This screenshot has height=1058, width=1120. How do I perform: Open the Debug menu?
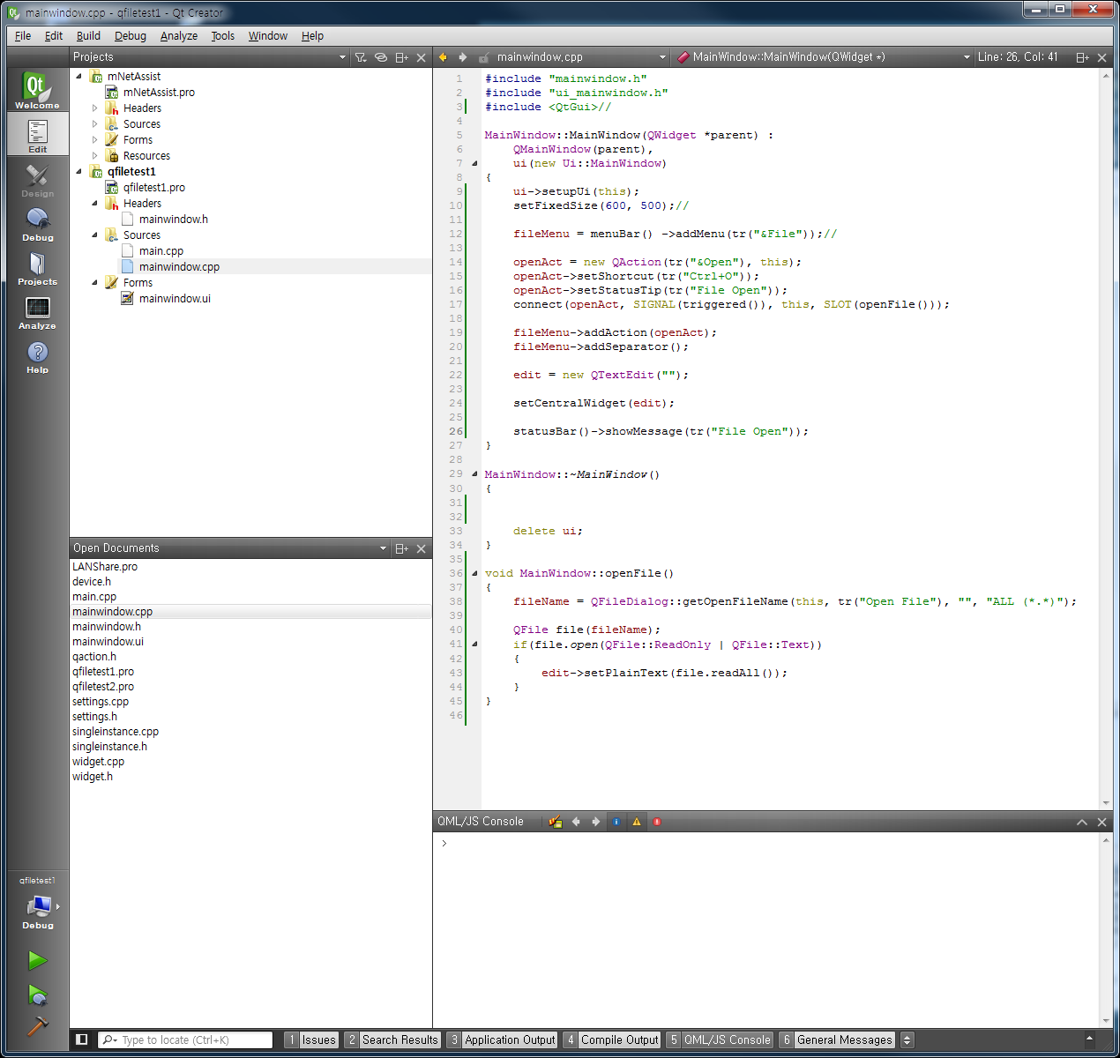pos(131,36)
